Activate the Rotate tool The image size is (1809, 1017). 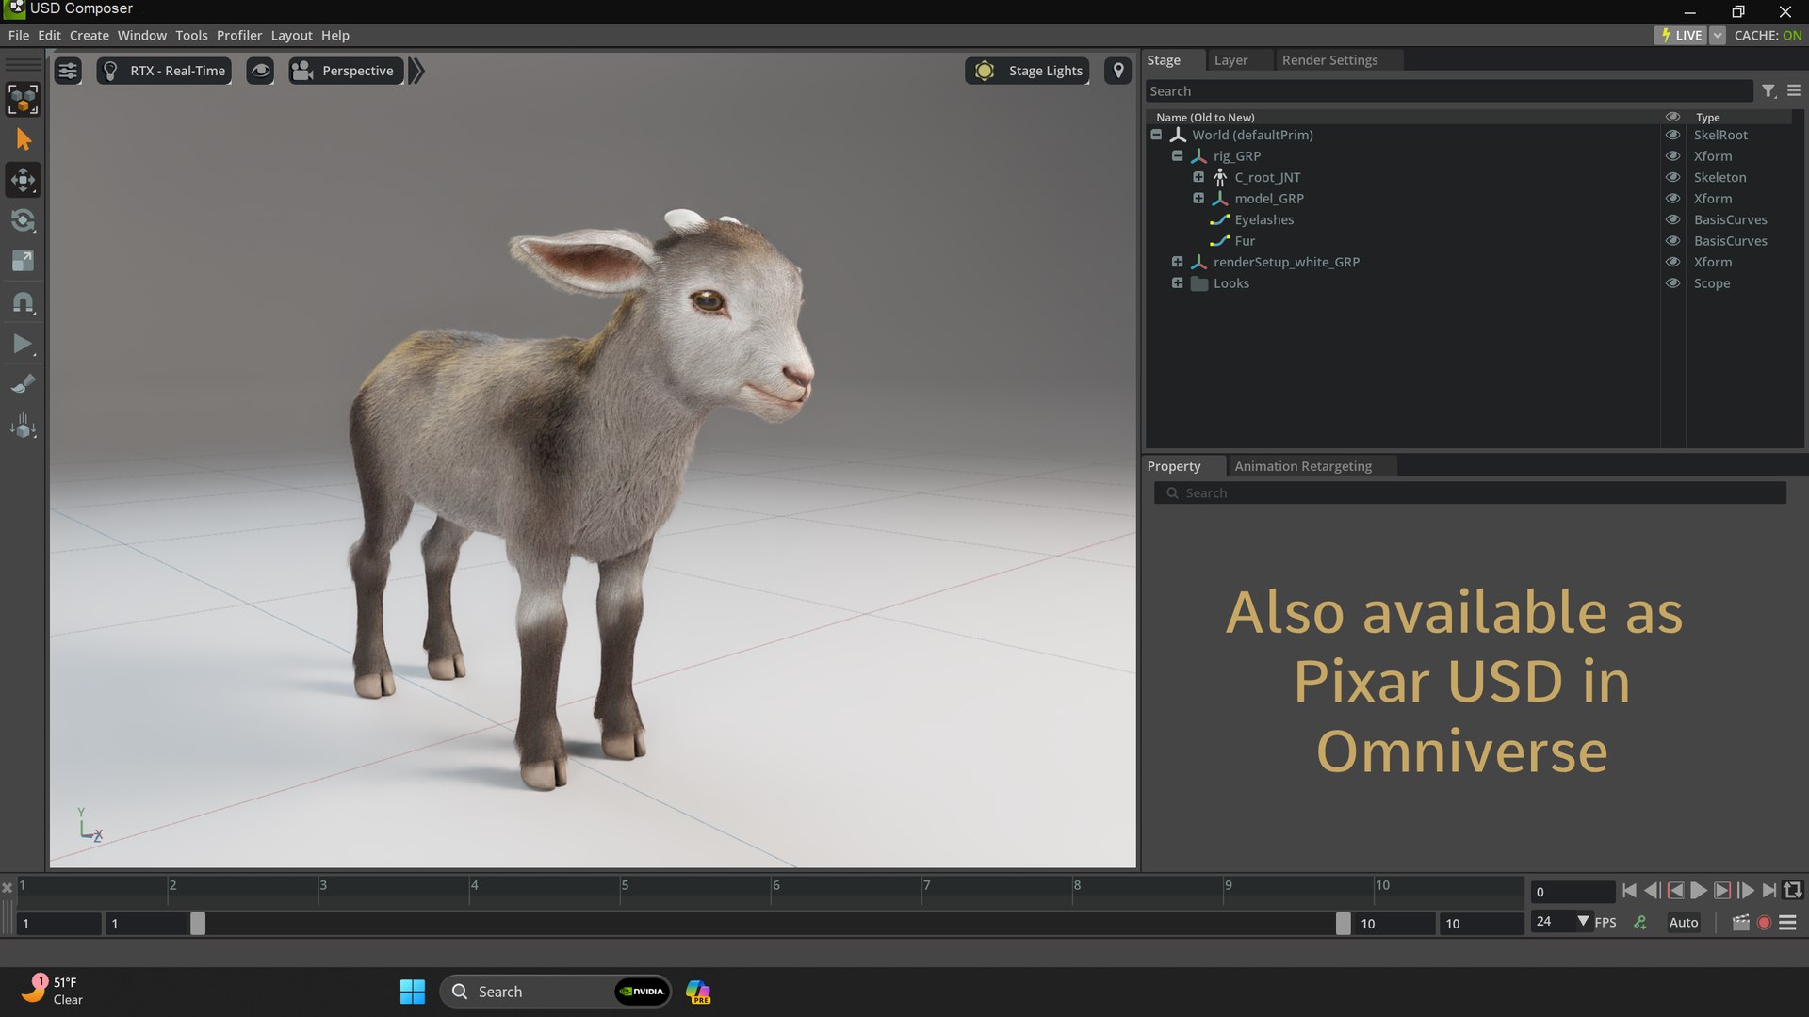pos(23,220)
